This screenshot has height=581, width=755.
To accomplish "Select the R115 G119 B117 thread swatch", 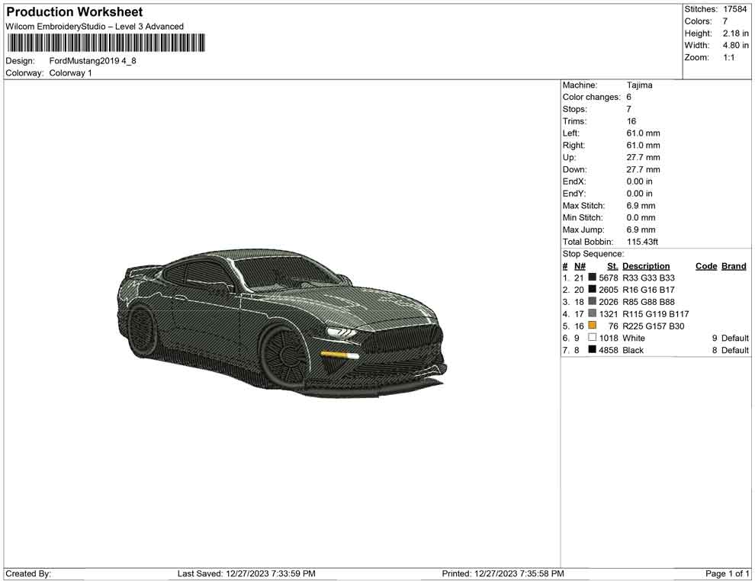I will [x=593, y=314].
